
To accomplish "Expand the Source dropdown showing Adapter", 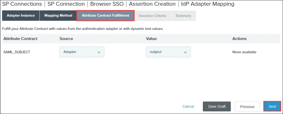I will click(x=82, y=52).
